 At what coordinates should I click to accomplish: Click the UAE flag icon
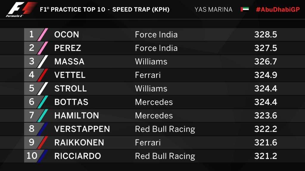(245, 9)
